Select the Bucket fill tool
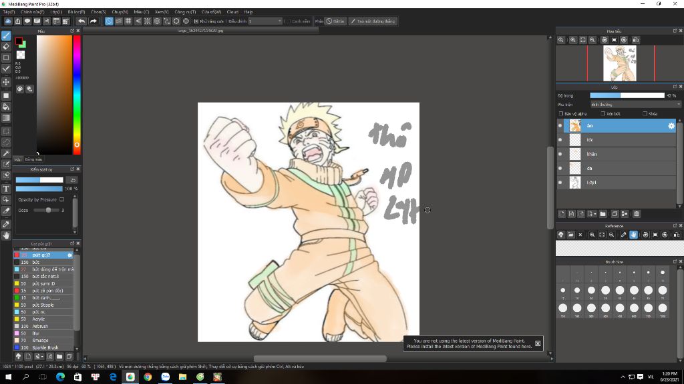The height and width of the screenshot is (384, 684). (x=6, y=107)
